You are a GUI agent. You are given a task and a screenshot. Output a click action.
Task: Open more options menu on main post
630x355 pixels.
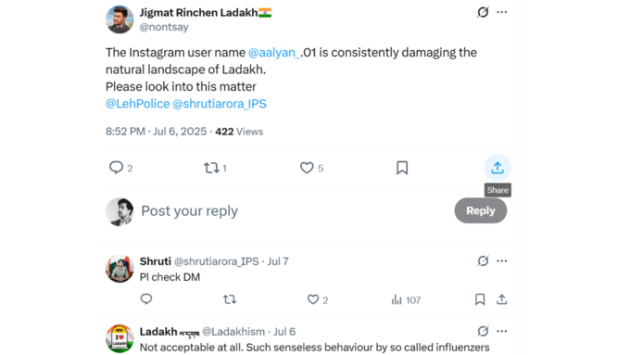[x=502, y=12]
